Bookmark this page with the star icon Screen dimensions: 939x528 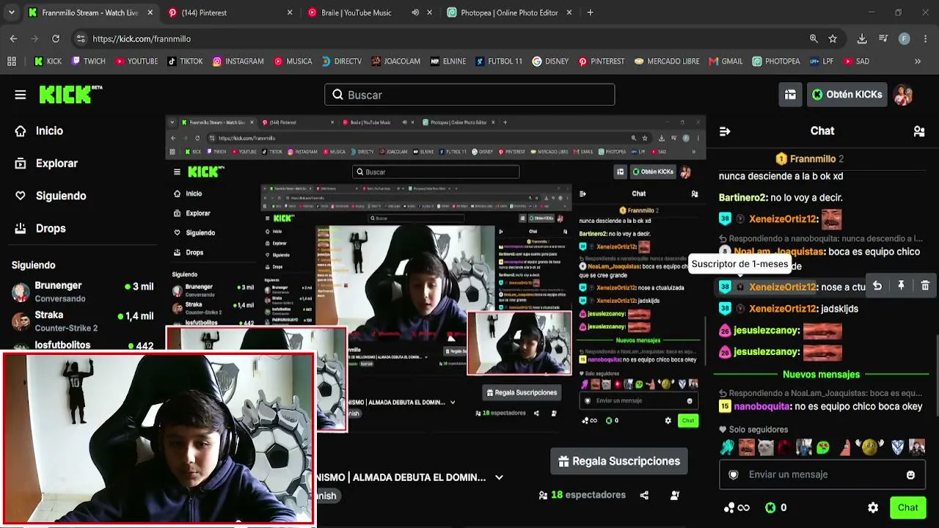(833, 39)
